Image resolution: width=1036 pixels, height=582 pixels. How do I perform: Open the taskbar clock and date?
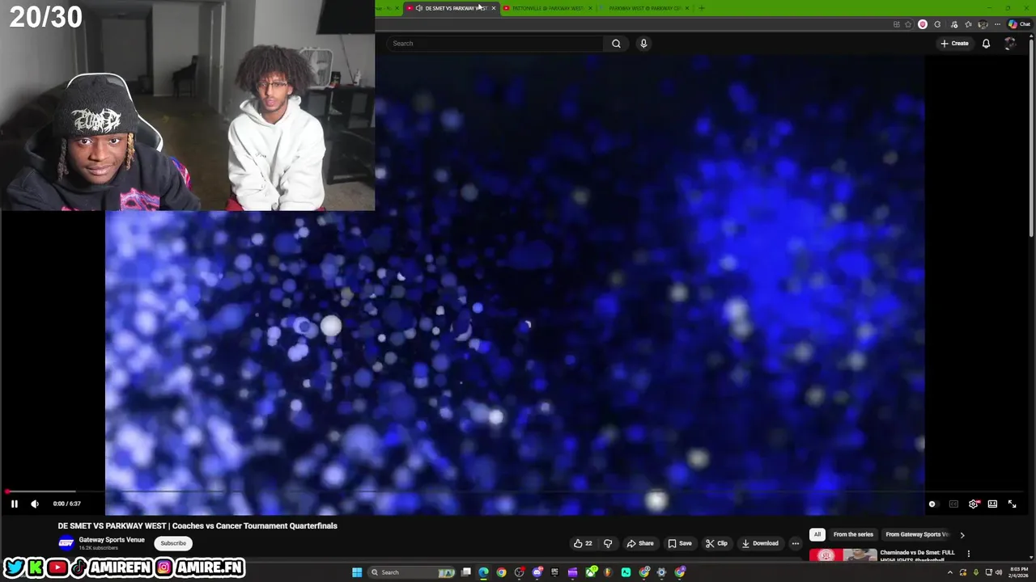(x=1018, y=572)
